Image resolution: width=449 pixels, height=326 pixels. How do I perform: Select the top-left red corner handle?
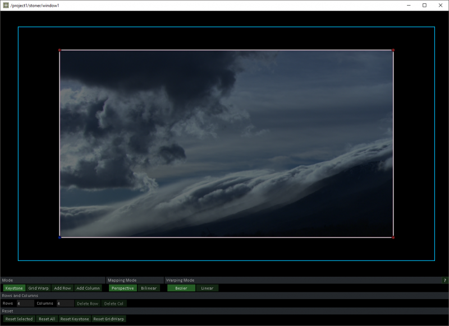tap(61, 50)
